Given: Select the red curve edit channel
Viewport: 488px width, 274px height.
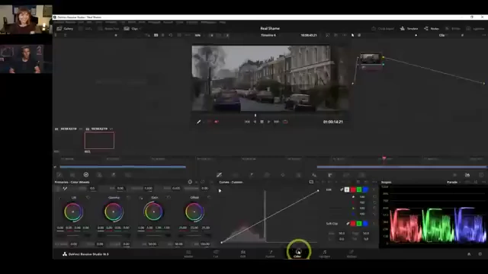Looking at the screenshot, I should pos(353,190).
